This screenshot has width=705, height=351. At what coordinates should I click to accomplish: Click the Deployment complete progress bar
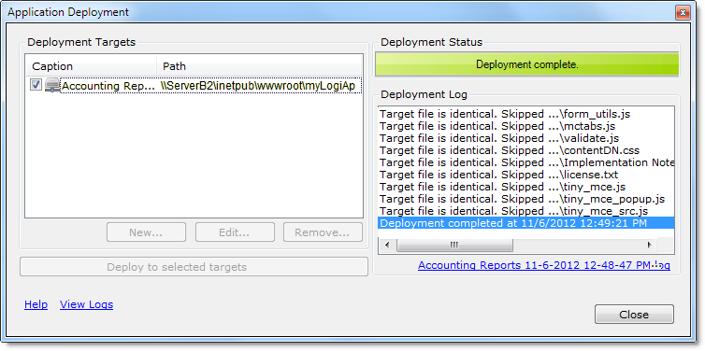(527, 64)
